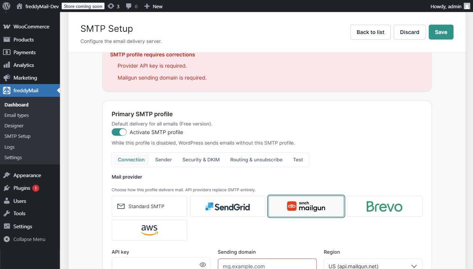This screenshot has width=473, height=269.
Task: Open the Region dropdown
Action: tap(373, 264)
